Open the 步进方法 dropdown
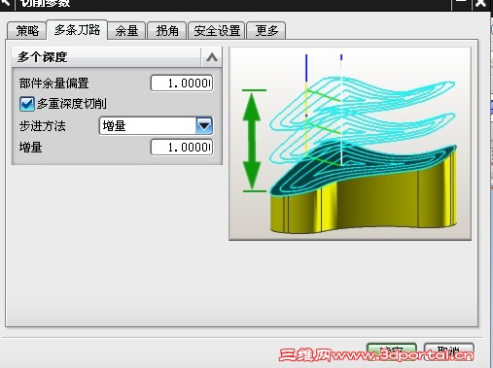 tap(204, 125)
